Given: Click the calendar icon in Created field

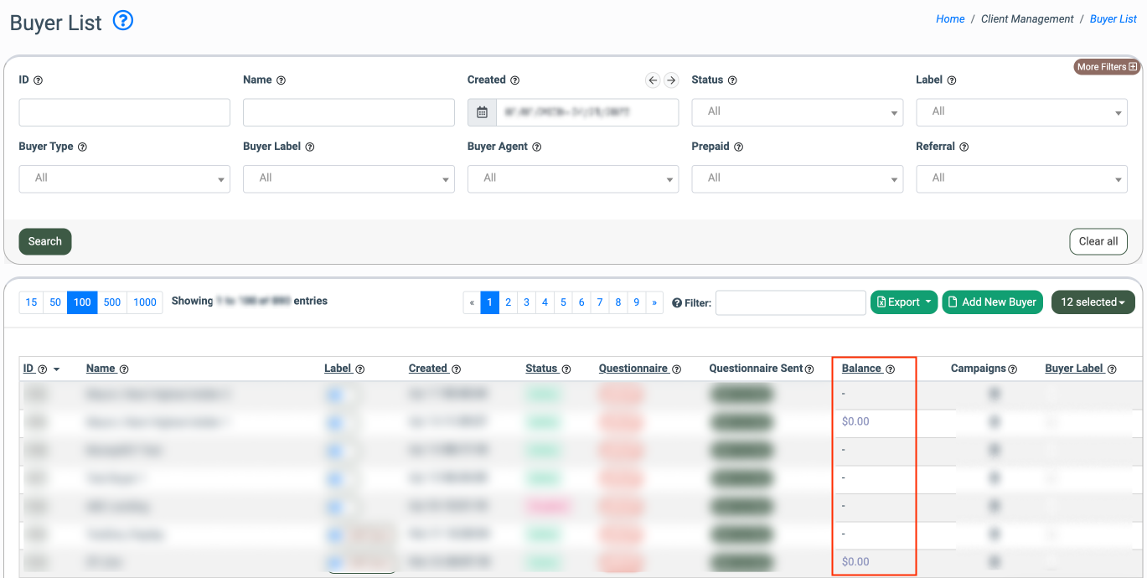Looking at the screenshot, I should click(482, 112).
